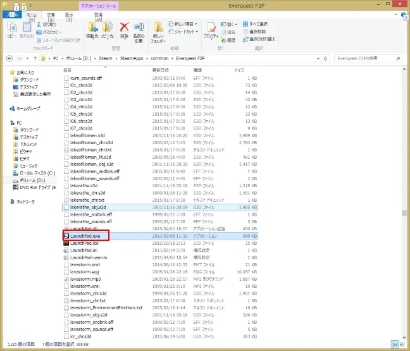Click Select all in ribbon

[x=255, y=24]
